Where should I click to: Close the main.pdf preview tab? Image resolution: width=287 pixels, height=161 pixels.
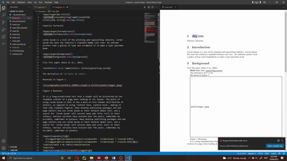175,7
